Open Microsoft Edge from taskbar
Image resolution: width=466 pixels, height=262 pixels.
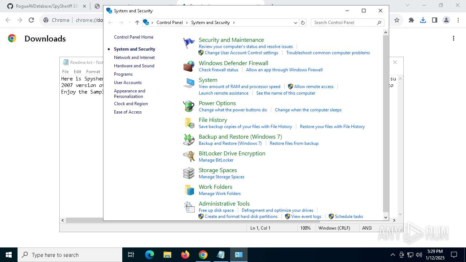(150, 255)
